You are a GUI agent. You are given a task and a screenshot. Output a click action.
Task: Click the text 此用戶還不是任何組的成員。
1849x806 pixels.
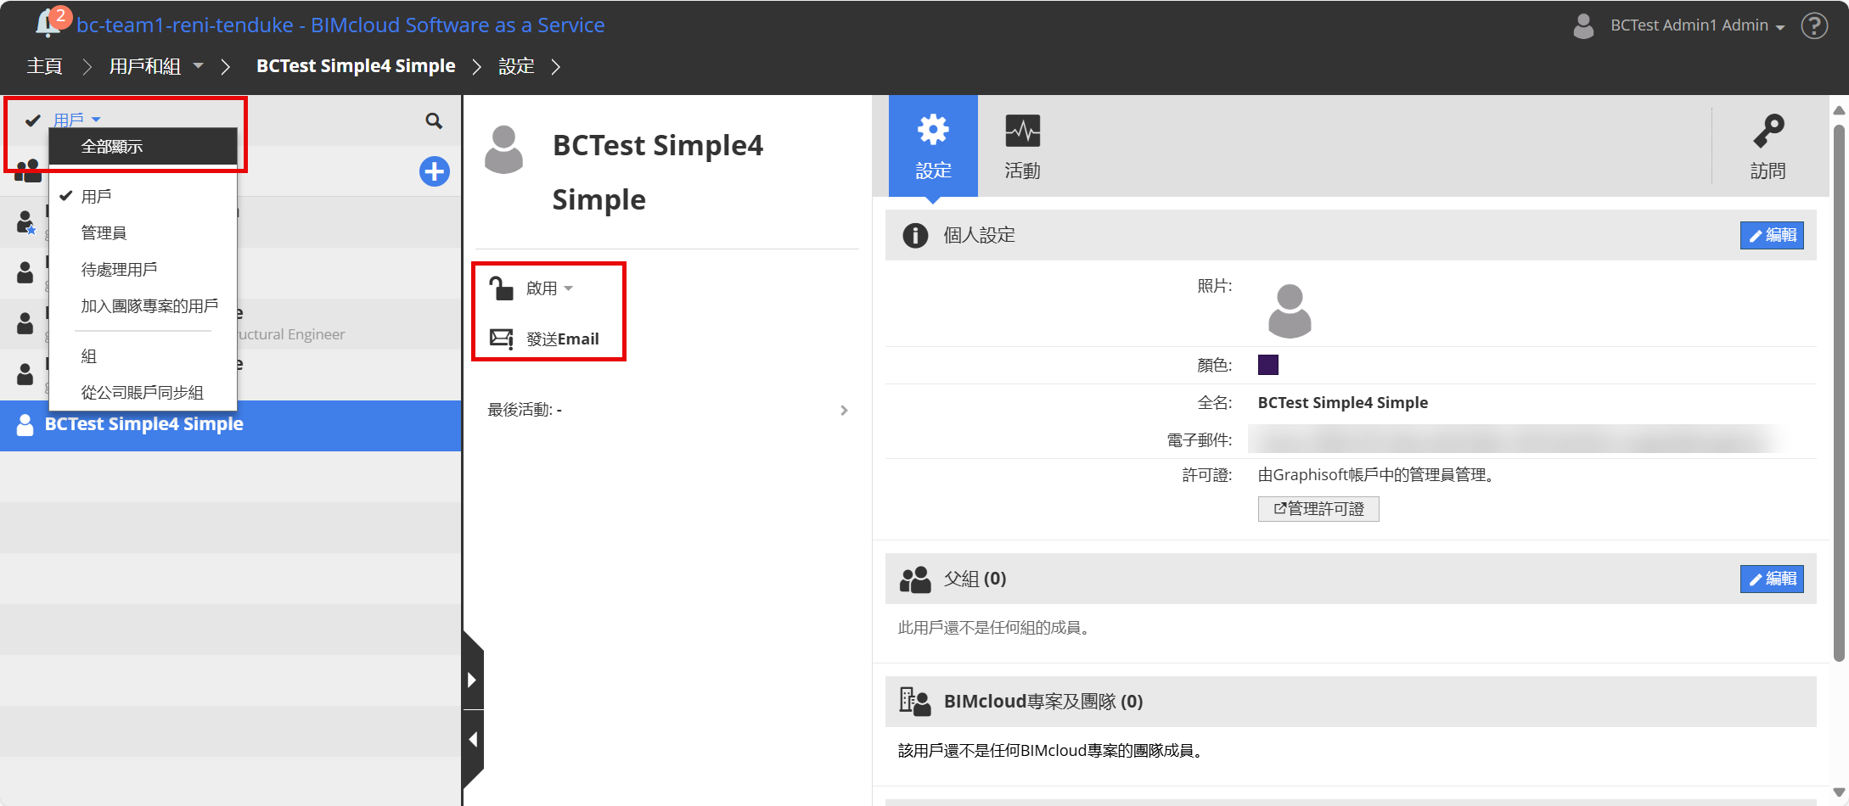pos(997,628)
